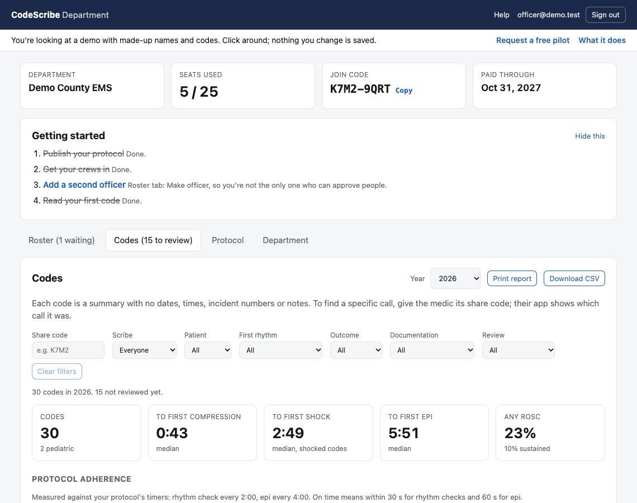637x503 pixels.
Task: Click the Demo County EMS department name
Action: [x=70, y=88]
